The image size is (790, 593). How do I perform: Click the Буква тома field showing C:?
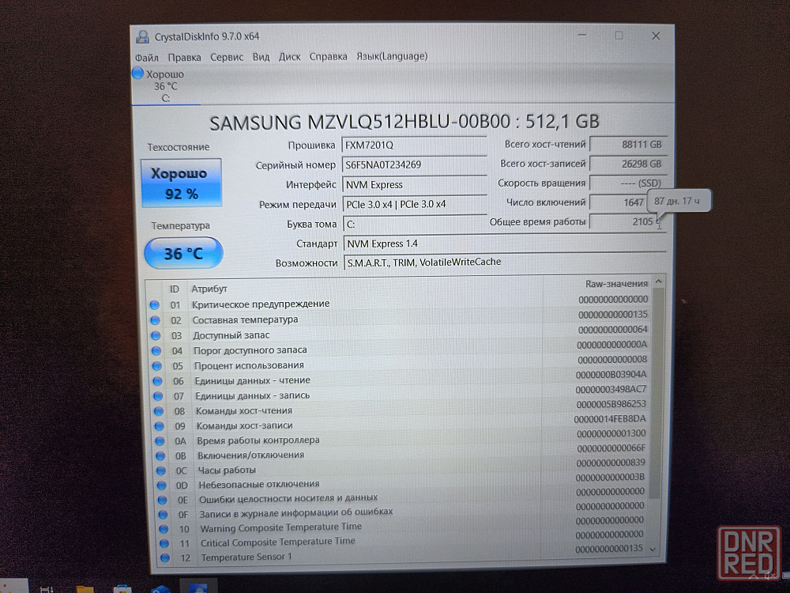coord(416,224)
